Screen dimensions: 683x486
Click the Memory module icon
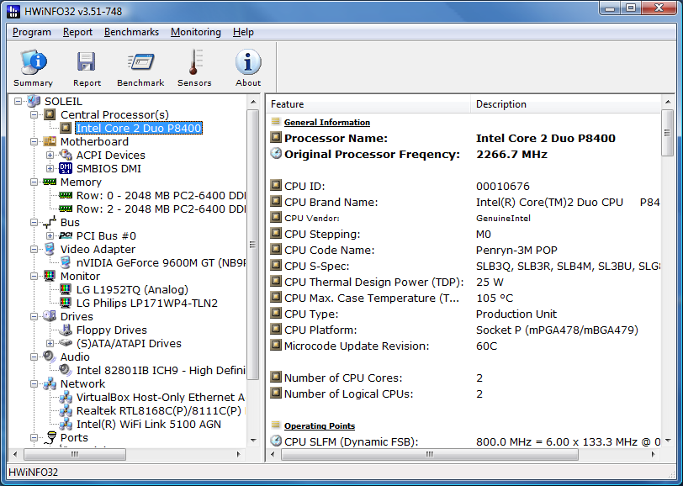(50, 182)
